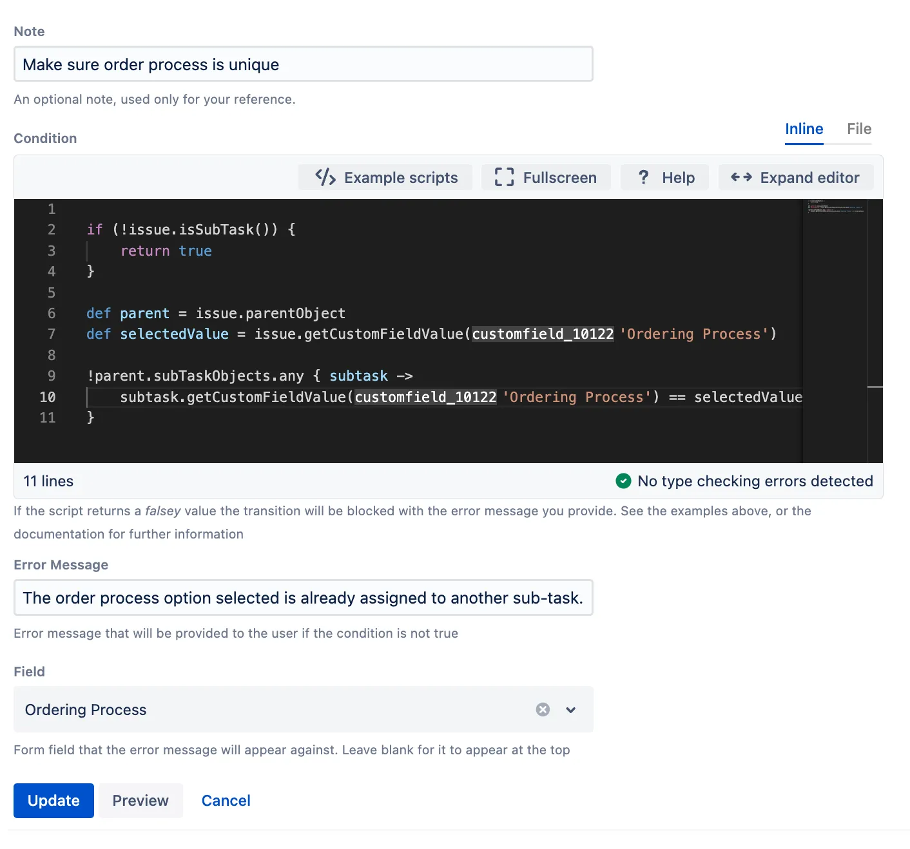Open the Example scripts menu
This screenshot has height=849, width=910.
[x=385, y=177]
